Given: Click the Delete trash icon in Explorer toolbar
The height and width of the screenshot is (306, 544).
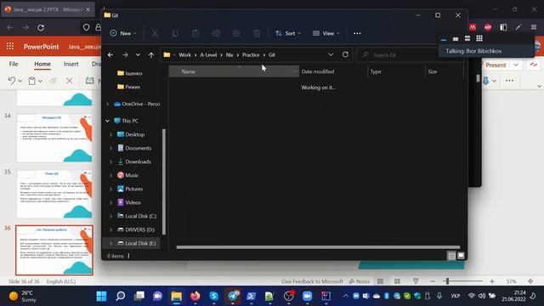Looking at the screenshot, I should 257,33.
